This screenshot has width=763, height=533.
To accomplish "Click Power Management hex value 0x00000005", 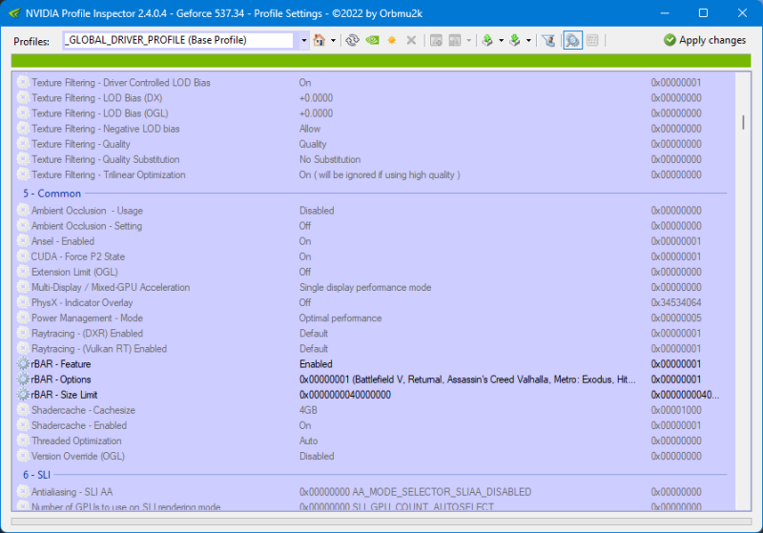I will [676, 318].
